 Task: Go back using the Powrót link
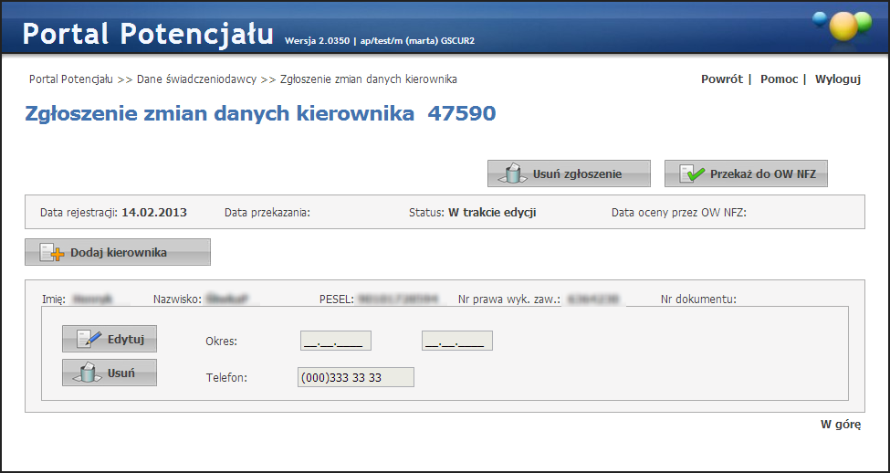tap(721, 79)
